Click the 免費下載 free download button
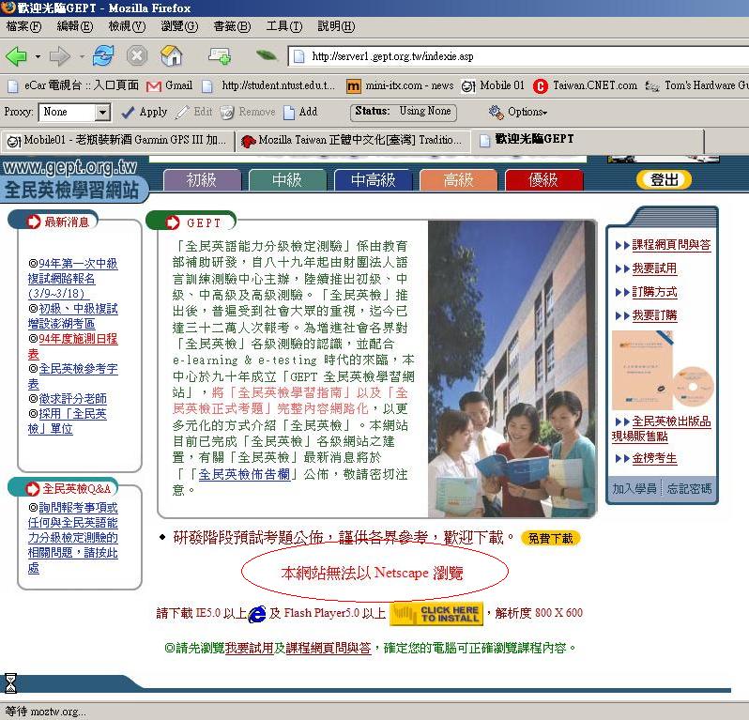This screenshot has width=749, height=720. coord(550,538)
